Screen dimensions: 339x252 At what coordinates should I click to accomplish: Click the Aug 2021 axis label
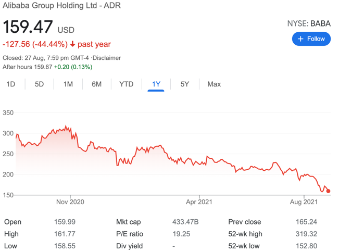point(303,201)
